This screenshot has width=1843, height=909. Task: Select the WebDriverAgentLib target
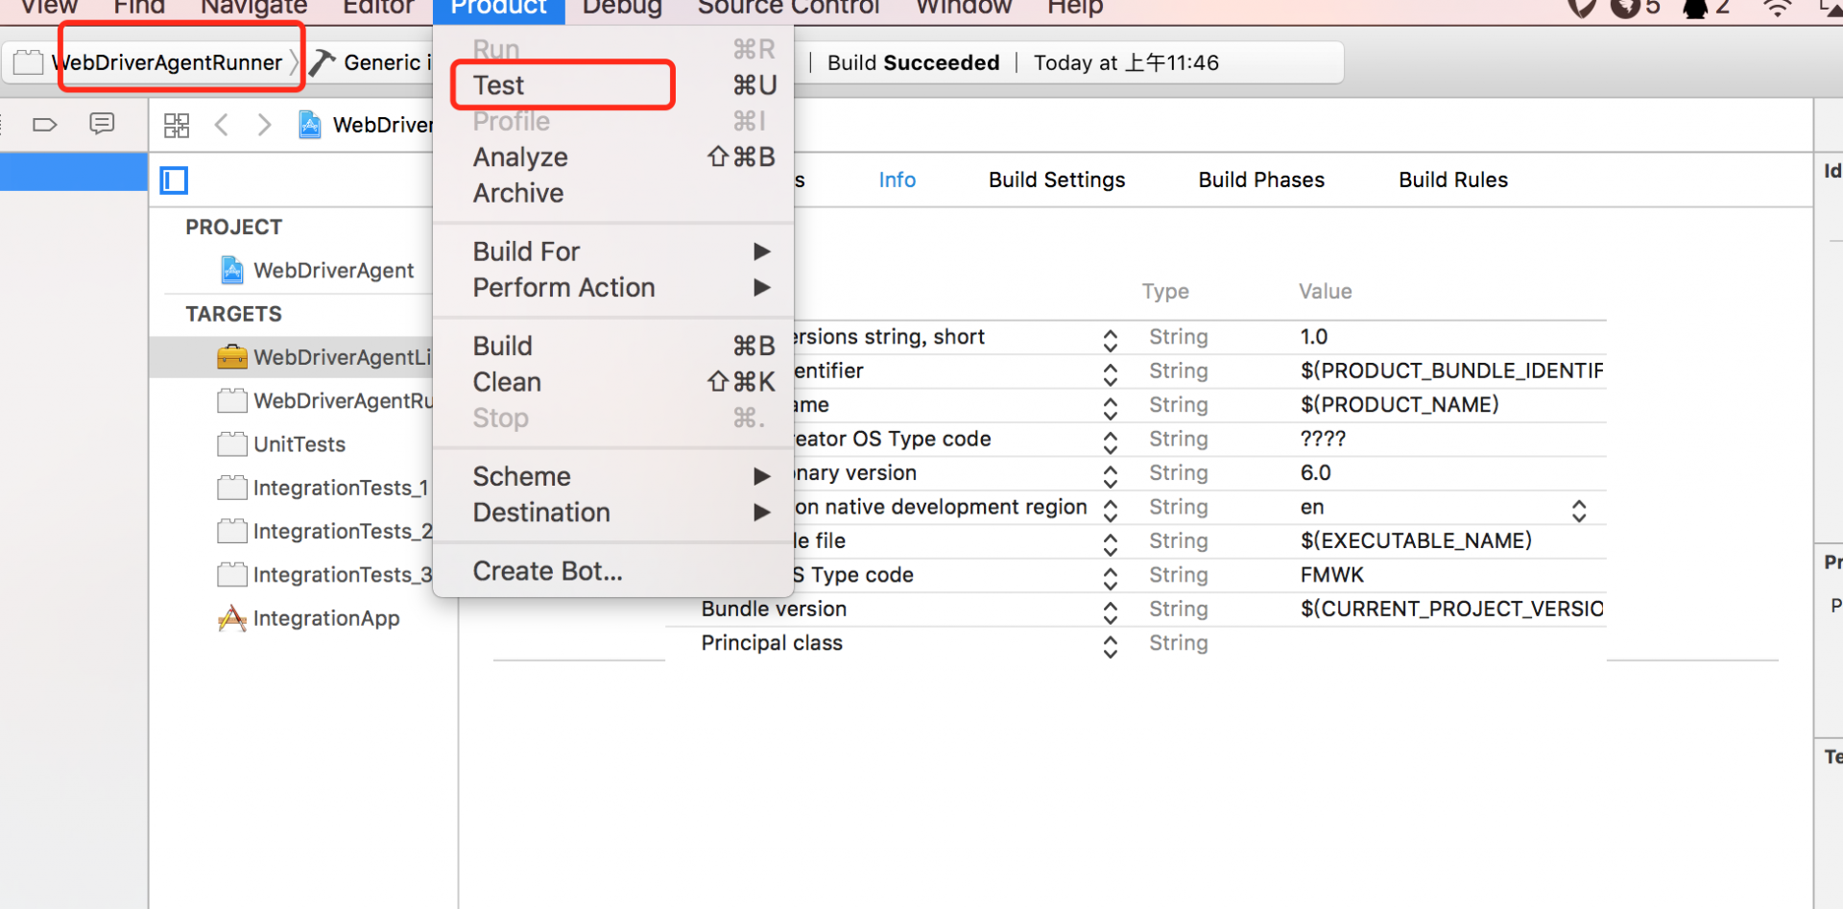click(293, 357)
